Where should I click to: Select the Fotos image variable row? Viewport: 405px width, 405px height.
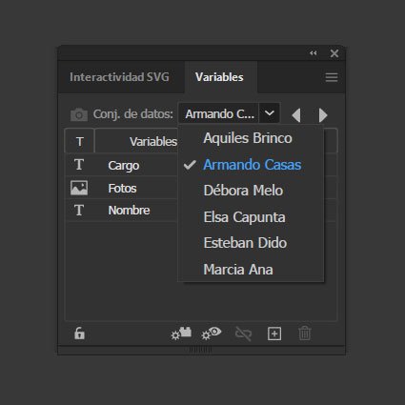point(121,188)
